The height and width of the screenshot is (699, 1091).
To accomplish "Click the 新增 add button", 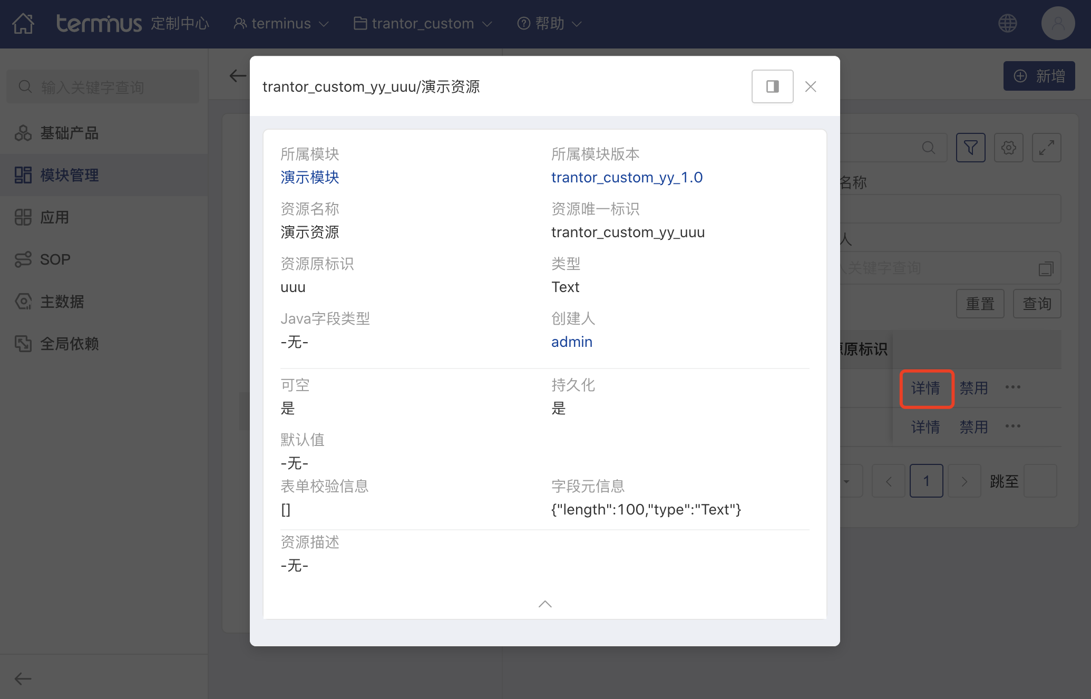I will 1039,76.
